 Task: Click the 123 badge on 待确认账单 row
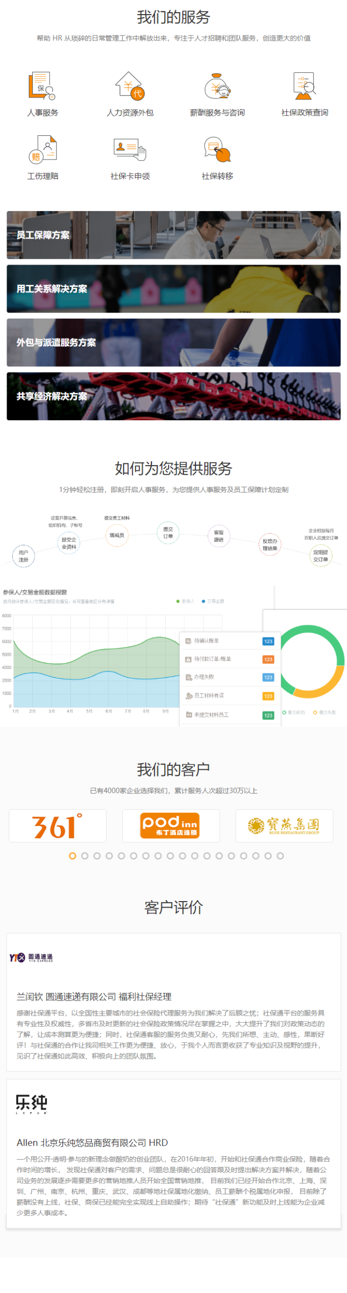pyautogui.click(x=268, y=641)
